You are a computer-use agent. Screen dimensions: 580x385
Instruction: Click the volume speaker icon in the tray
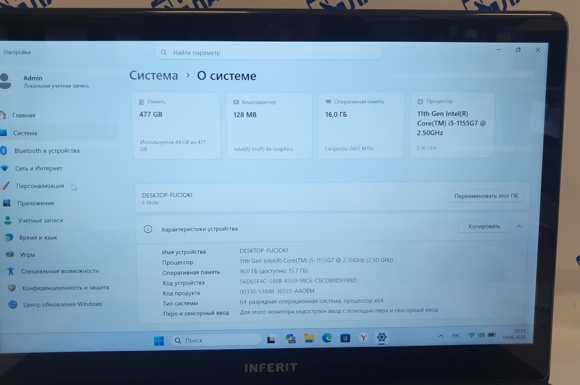point(481,335)
